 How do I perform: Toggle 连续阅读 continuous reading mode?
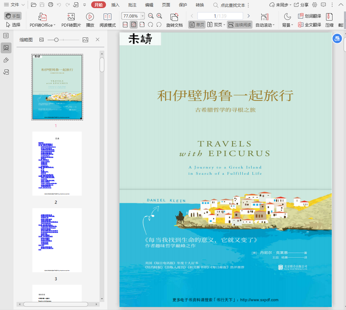click(240, 25)
